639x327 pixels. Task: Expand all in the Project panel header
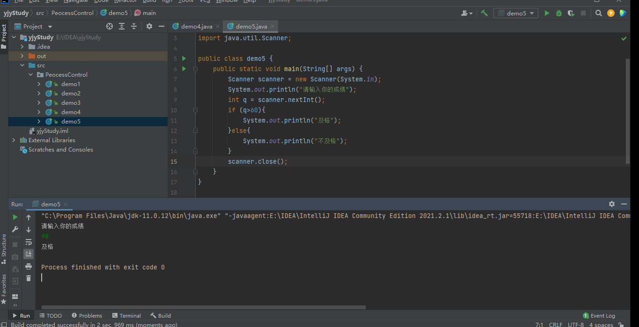[x=122, y=26]
